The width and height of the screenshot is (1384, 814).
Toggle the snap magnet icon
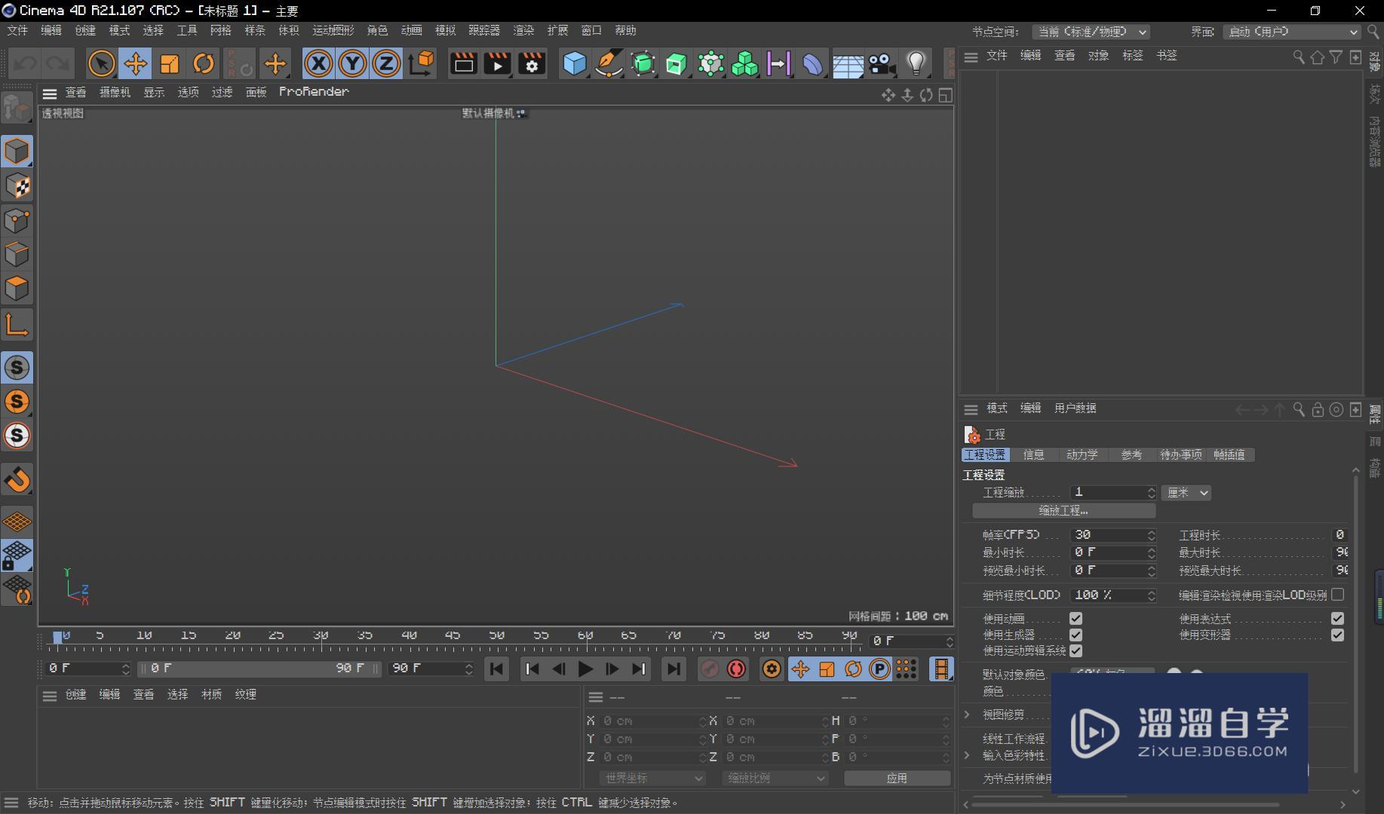(x=17, y=479)
